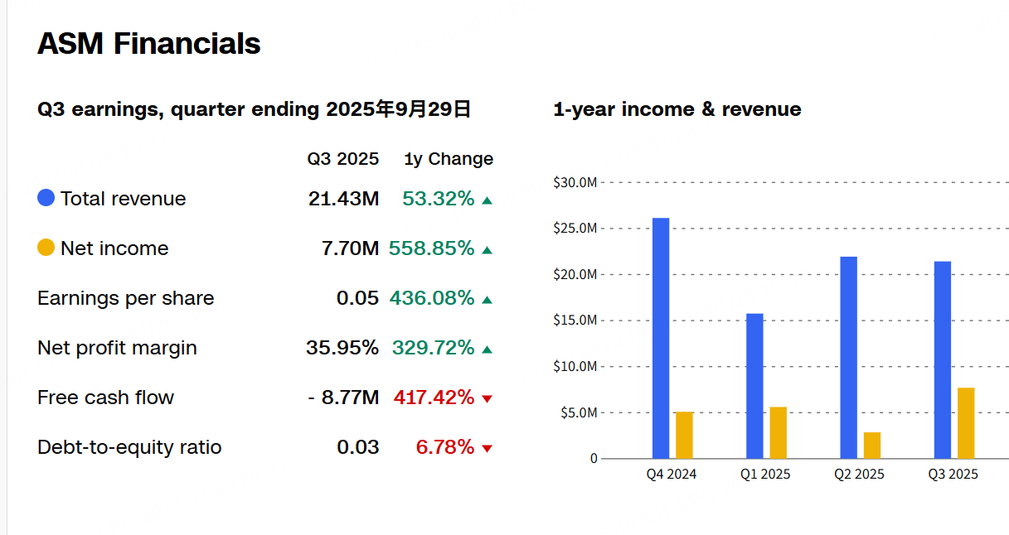Image resolution: width=1009 pixels, height=535 pixels.
Task: Click the red down arrow beside 6.78%
Action: [487, 449]
